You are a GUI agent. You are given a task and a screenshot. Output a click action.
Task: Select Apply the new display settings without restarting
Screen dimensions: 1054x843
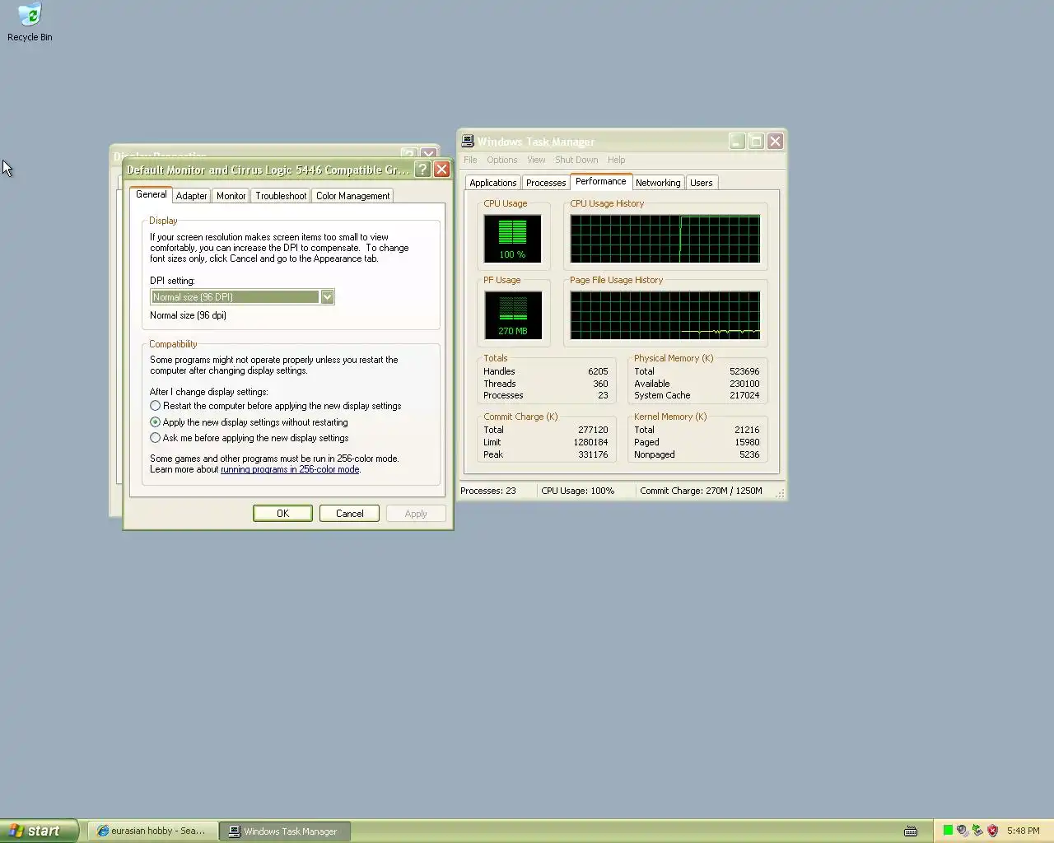coord(155,422)
